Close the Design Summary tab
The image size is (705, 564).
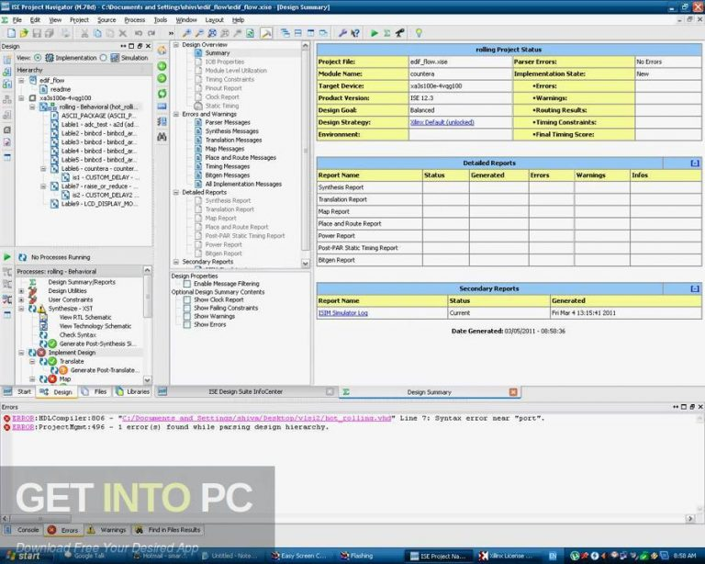[513, 392]
